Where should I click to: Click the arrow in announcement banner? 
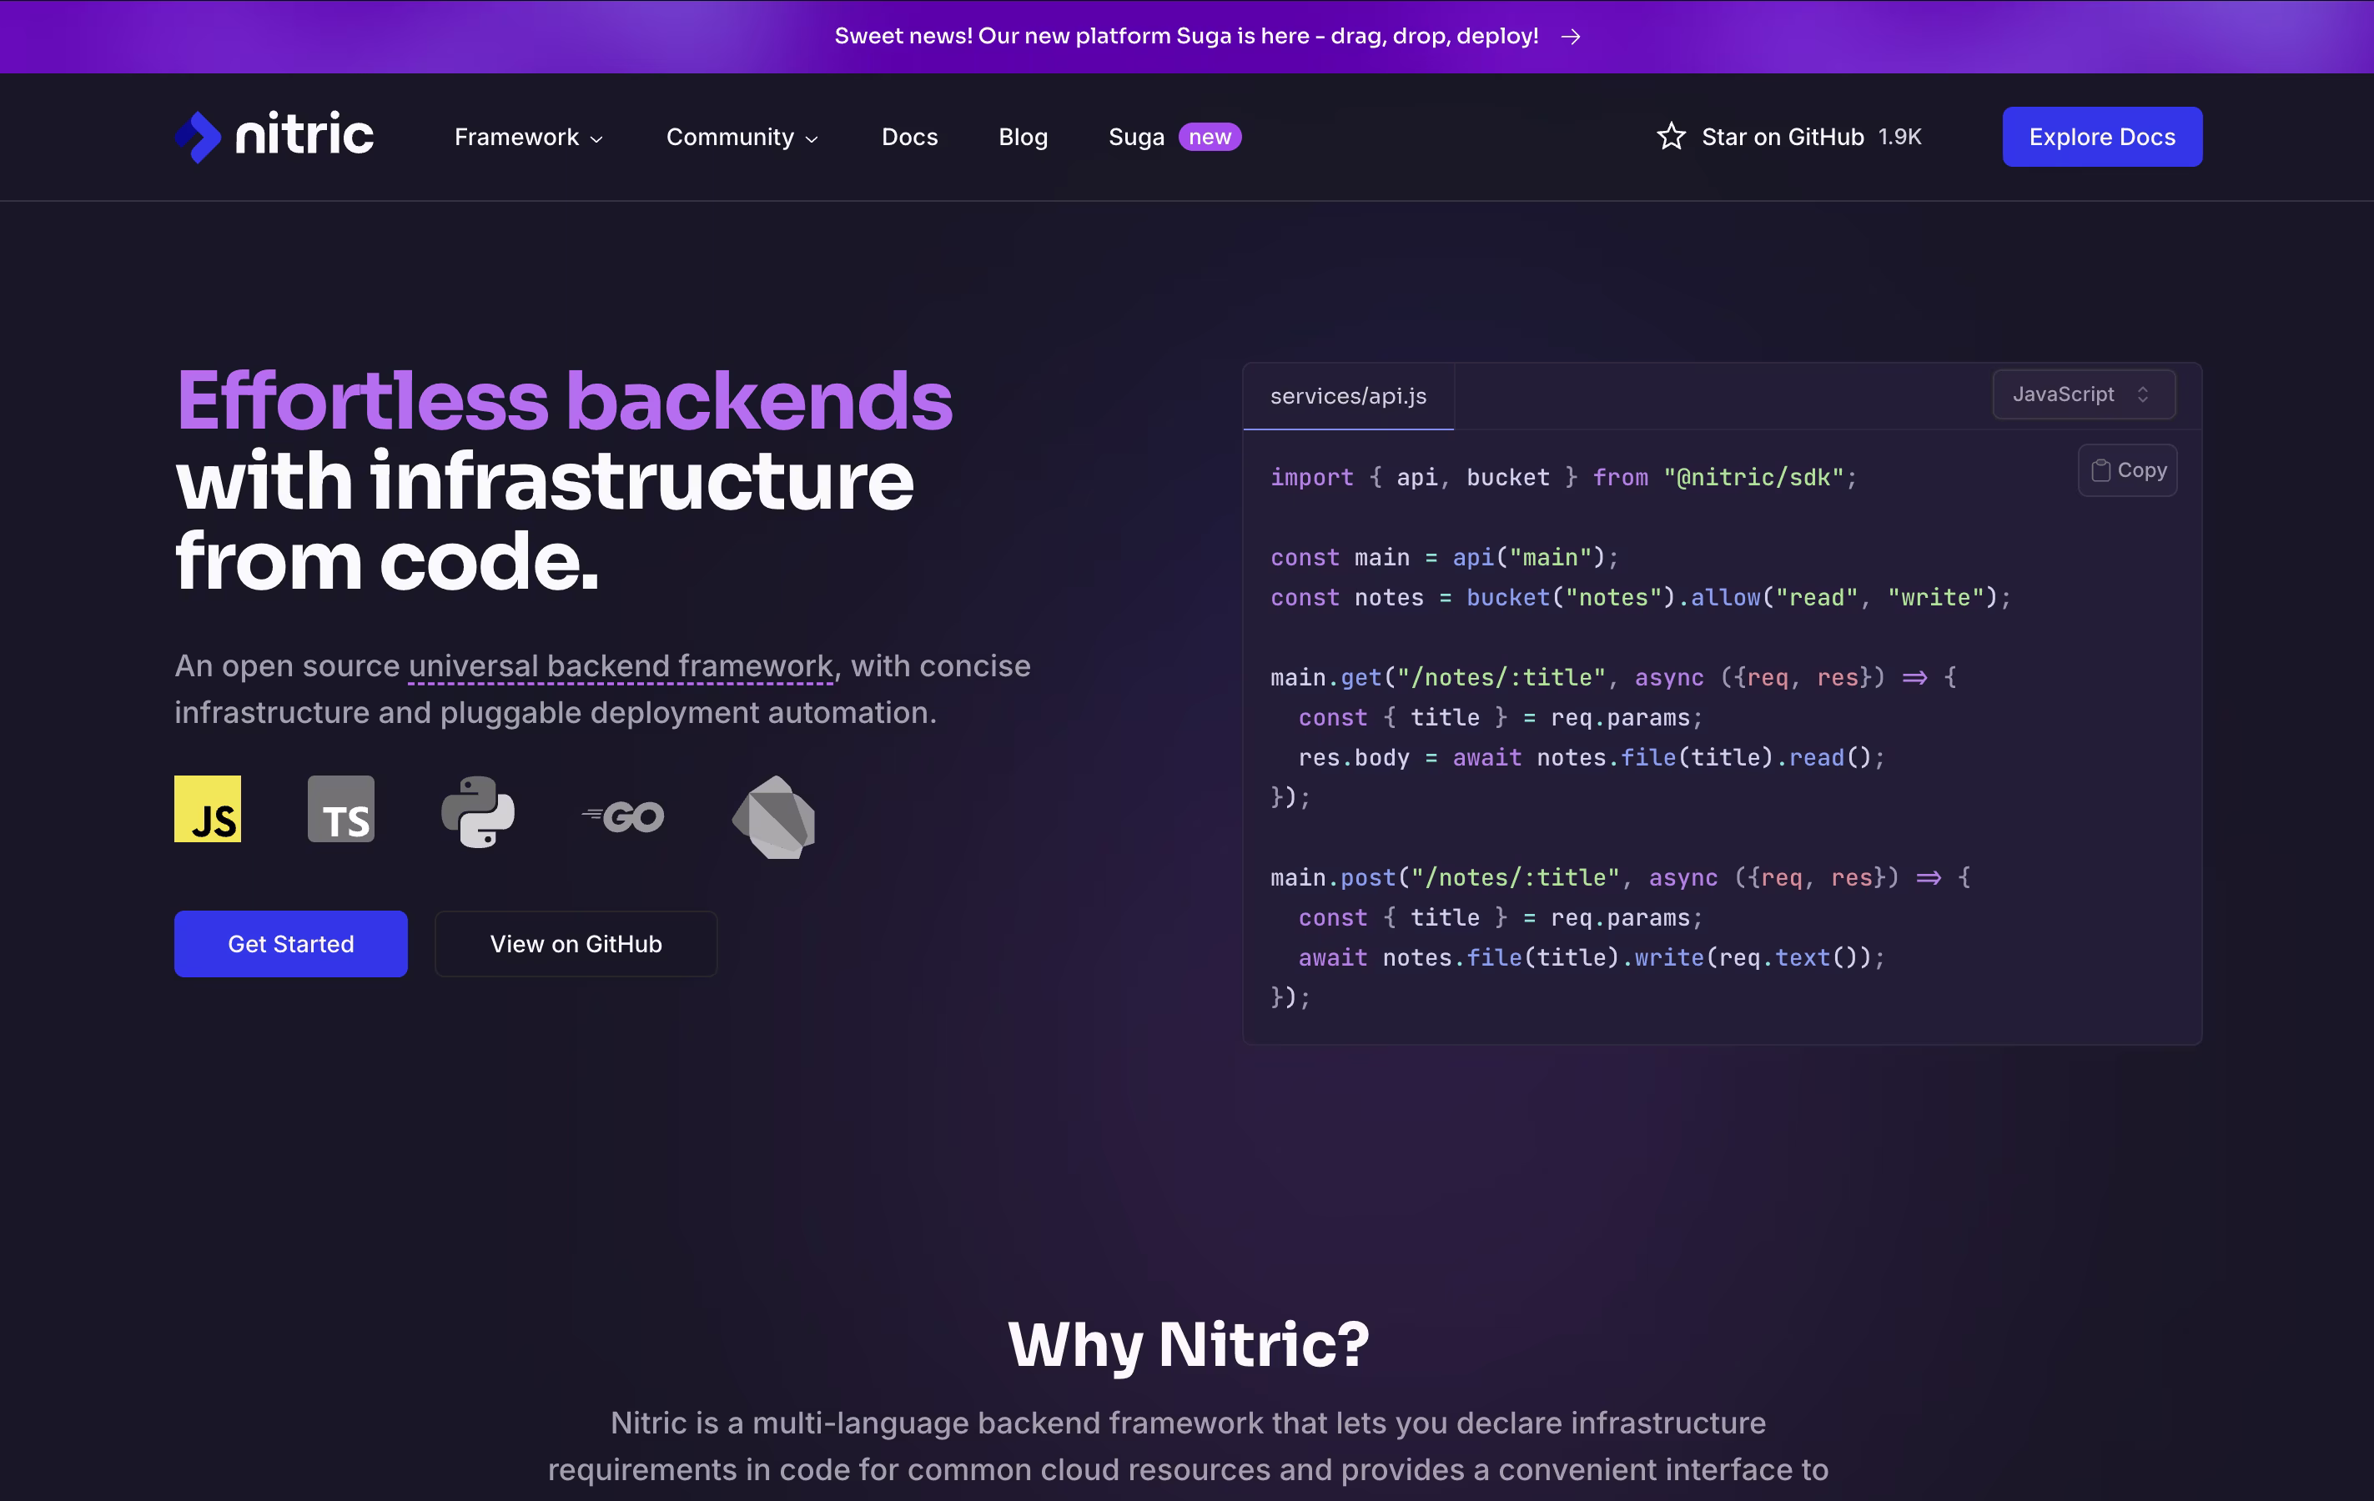[1572, 37]
